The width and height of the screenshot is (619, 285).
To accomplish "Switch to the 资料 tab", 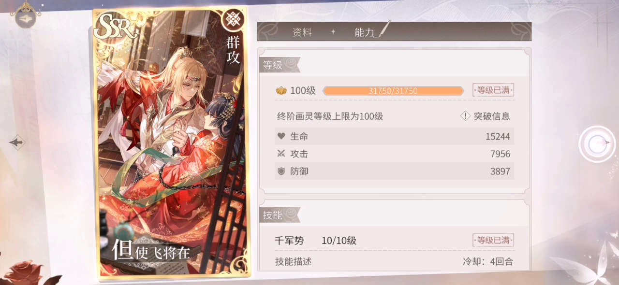I will [302, 32].
